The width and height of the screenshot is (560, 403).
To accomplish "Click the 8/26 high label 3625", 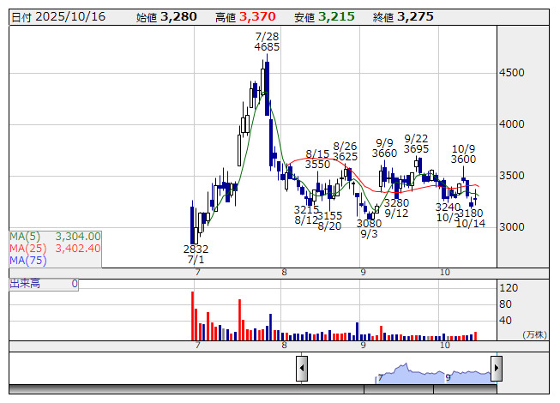I will pos(345,157).
